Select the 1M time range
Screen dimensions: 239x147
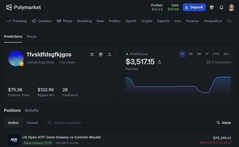(x=199, y=54)
